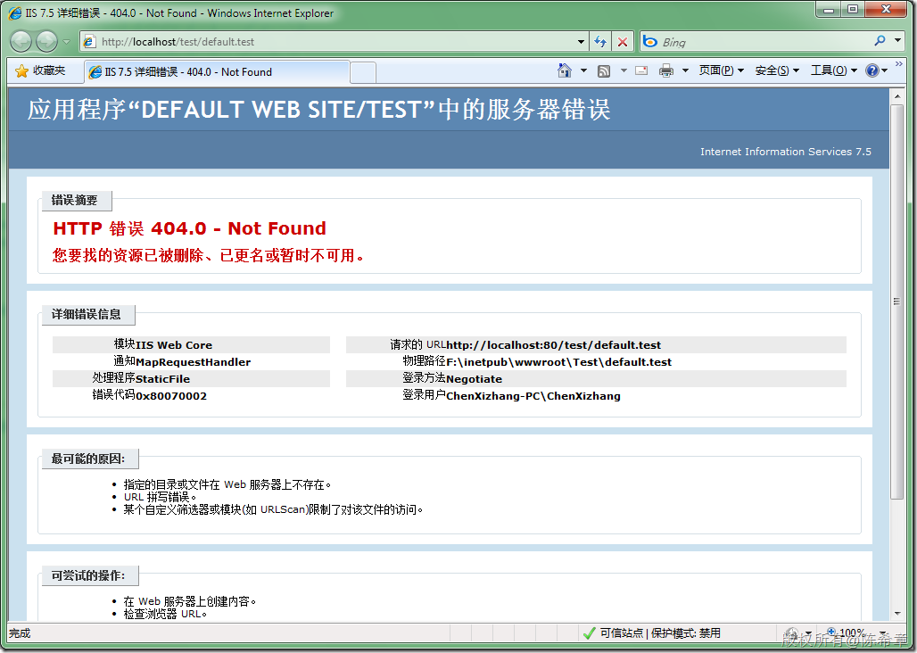Select the MapRequestHandler notification value
917x653 pixels.
tap(193, 362)
